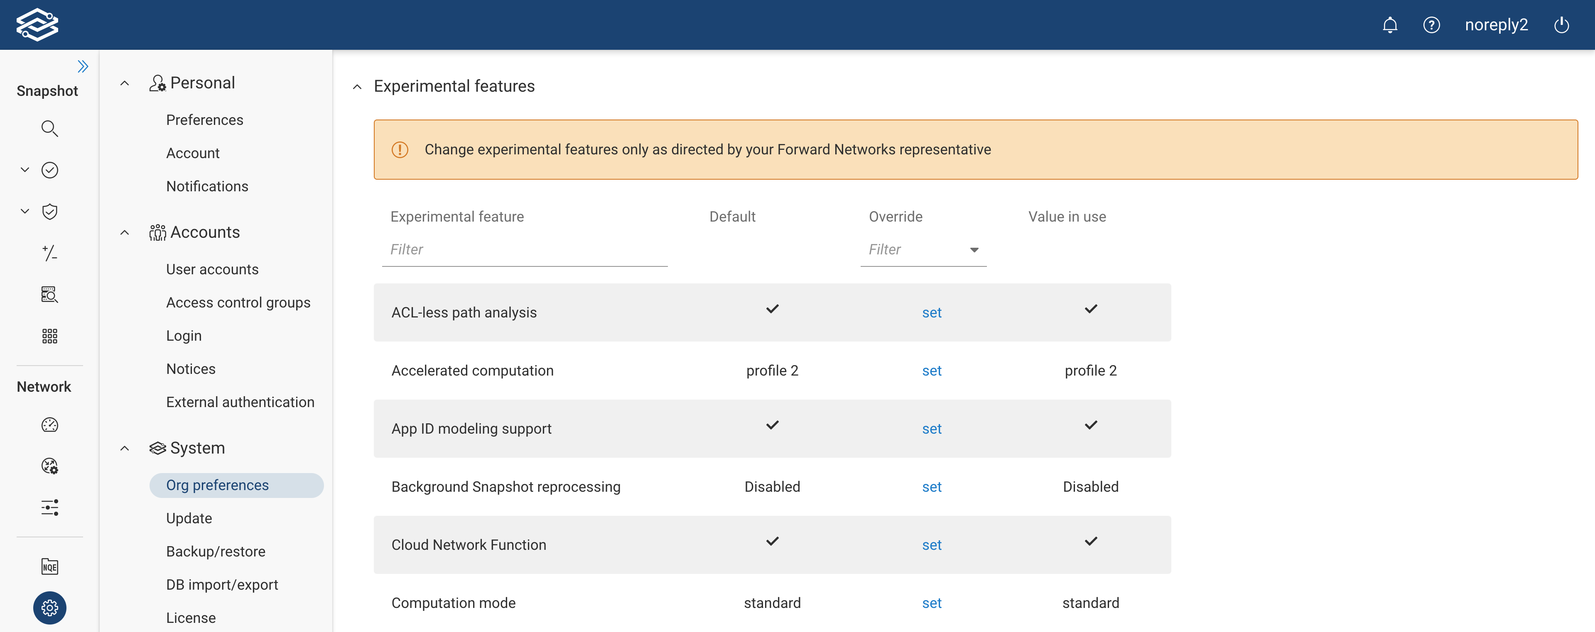Toggle Cloud Network Function default checkmark
This screenshot has width=1595, height=632.
772,541
